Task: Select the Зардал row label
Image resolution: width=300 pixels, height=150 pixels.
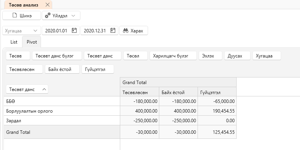Action: point(61,121)
